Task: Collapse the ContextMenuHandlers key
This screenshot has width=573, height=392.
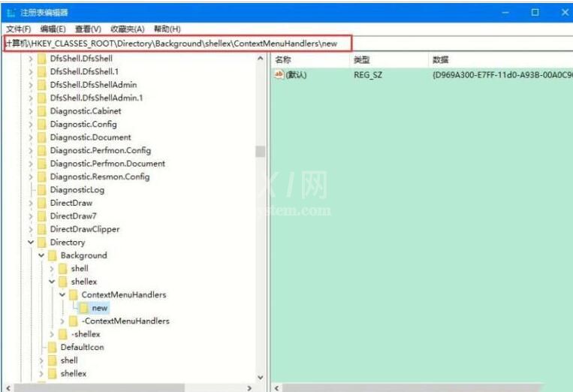Action: point(62,295)
